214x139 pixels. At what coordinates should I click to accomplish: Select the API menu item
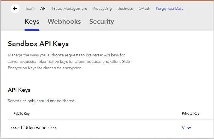point(43,8)
